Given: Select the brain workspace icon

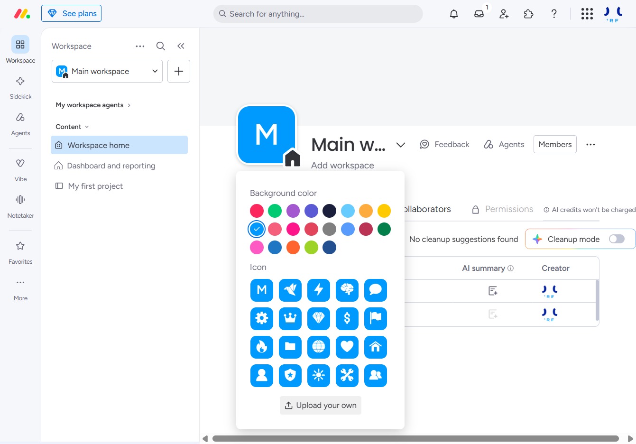Looking at the screenshot, I should (347, 290).
